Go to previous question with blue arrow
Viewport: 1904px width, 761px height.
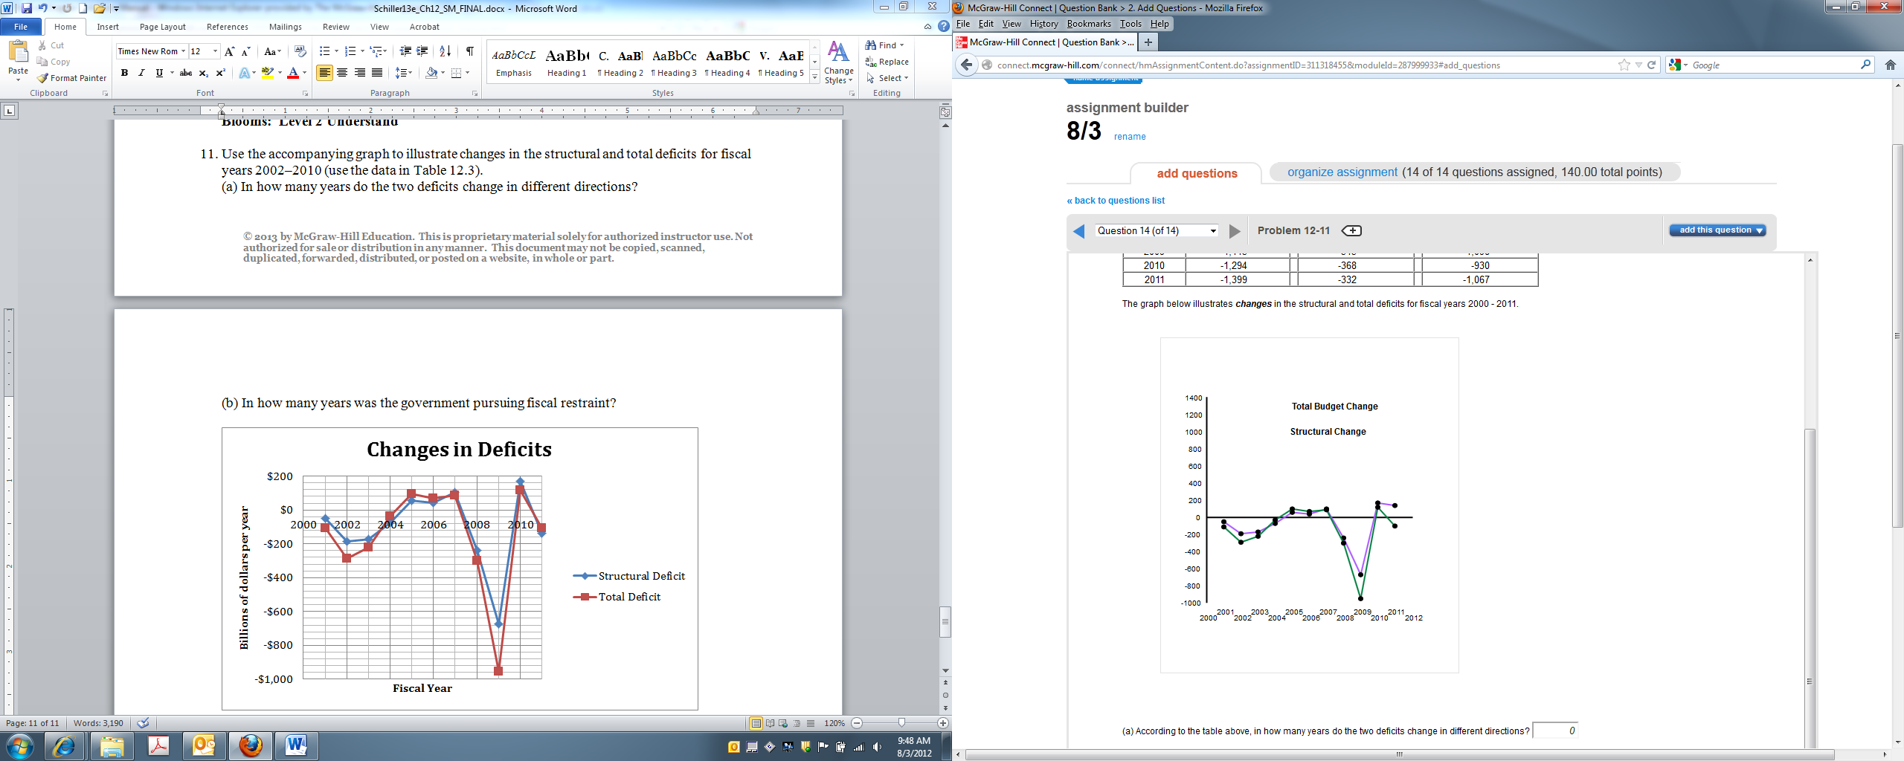click(1079, 231)
